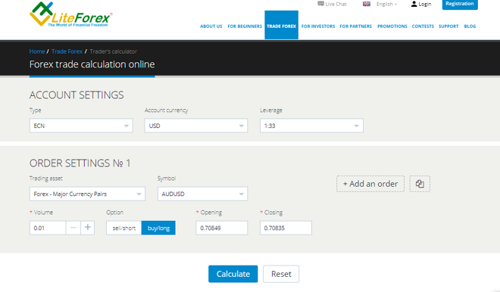Screen dimensions: 500x292
Task: Click the 'ORDER SETTINGS № 1' heading
Action: pyautogui.click(x=80, y=163)
